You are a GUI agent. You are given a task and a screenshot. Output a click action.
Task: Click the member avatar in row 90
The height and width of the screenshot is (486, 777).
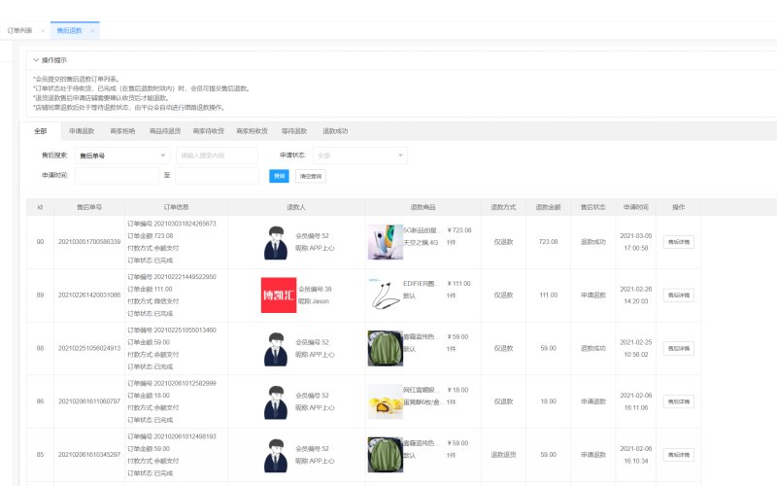tap(276, 242)
